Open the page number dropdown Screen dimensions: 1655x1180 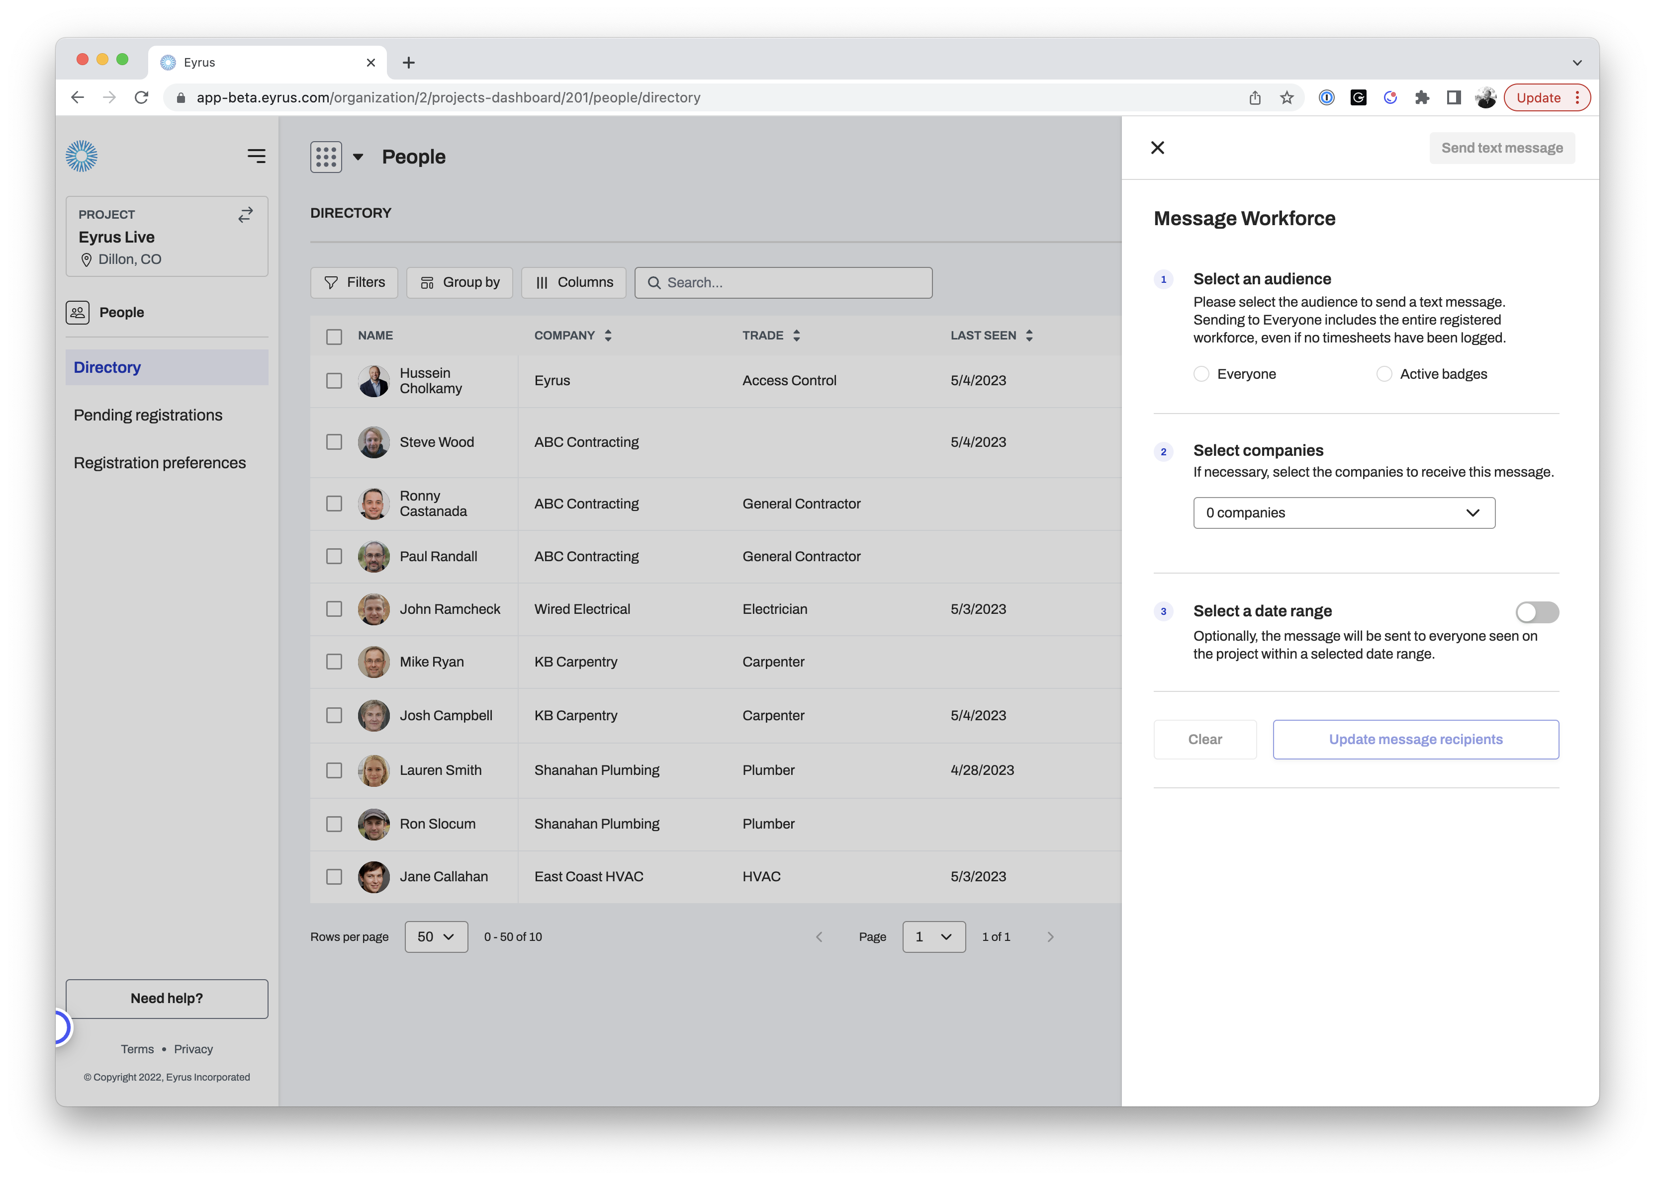pyautogui.click(x=933, y=936)
